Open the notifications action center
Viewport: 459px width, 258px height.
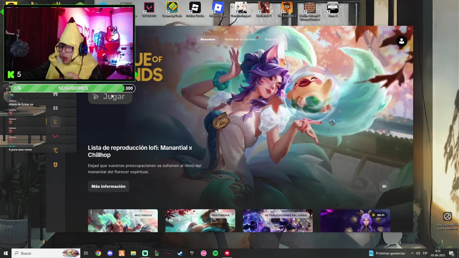[x=452, y=253]
